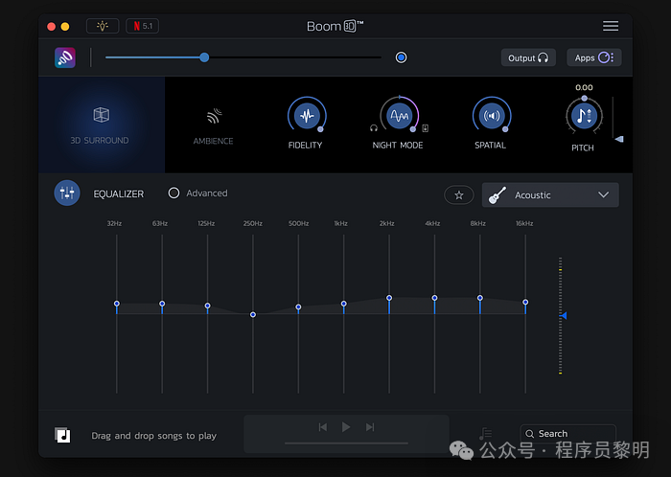Click the 4kHz band slider handle

pyautogui.click(x=434, y=298)
